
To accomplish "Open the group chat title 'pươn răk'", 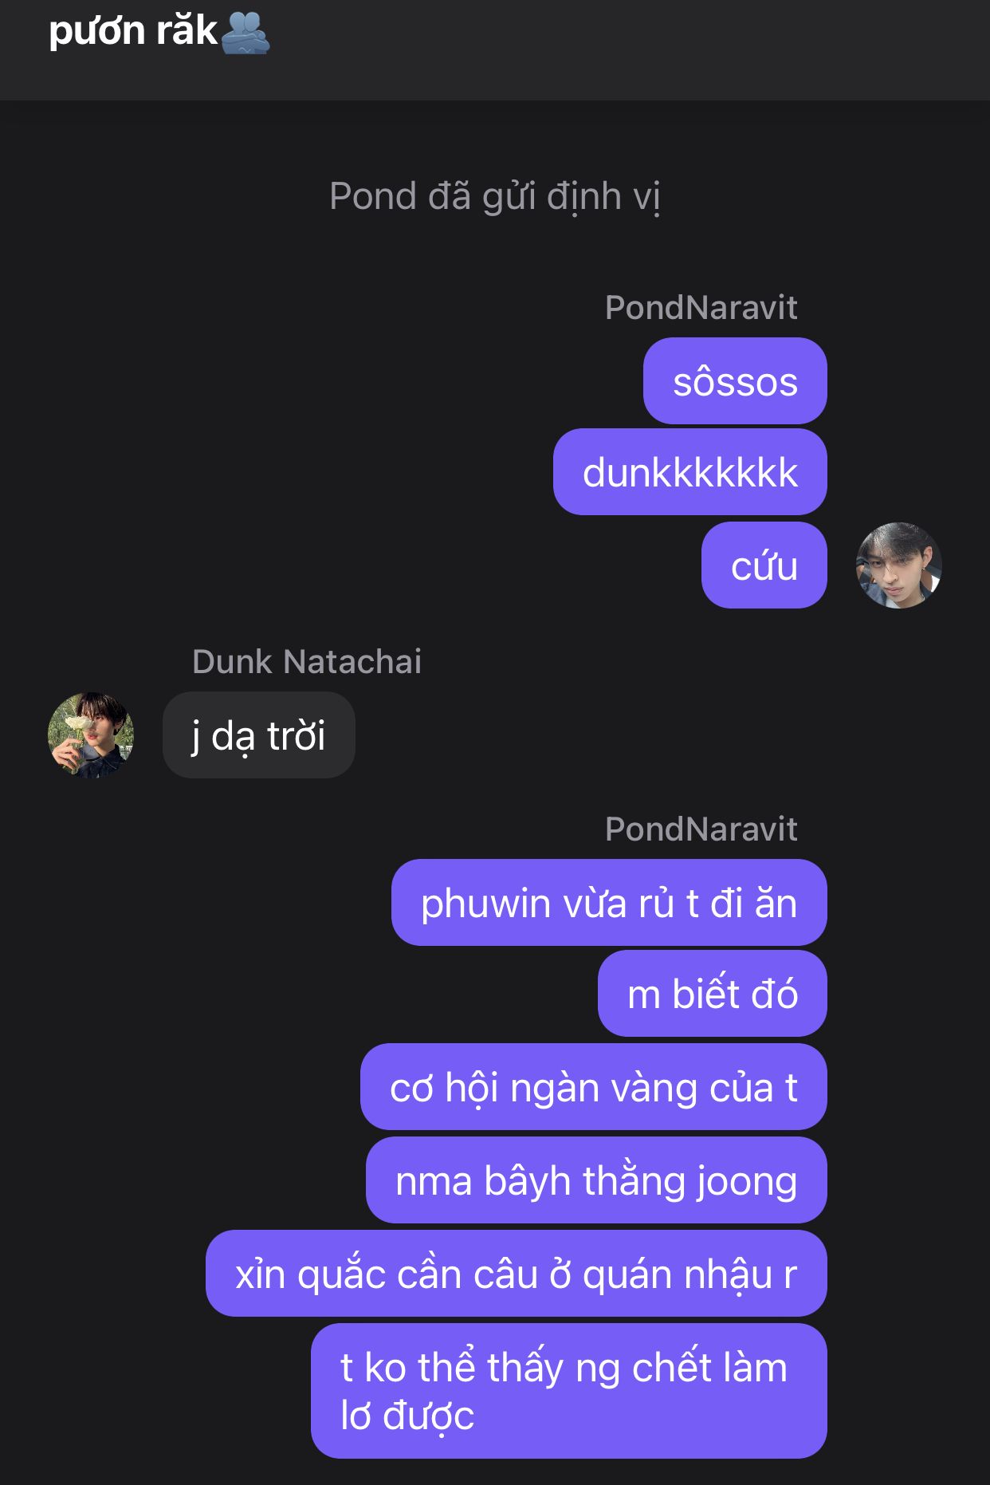I will point(132,32).
